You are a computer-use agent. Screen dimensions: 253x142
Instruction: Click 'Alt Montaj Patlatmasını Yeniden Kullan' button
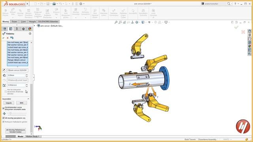[15, 131]
